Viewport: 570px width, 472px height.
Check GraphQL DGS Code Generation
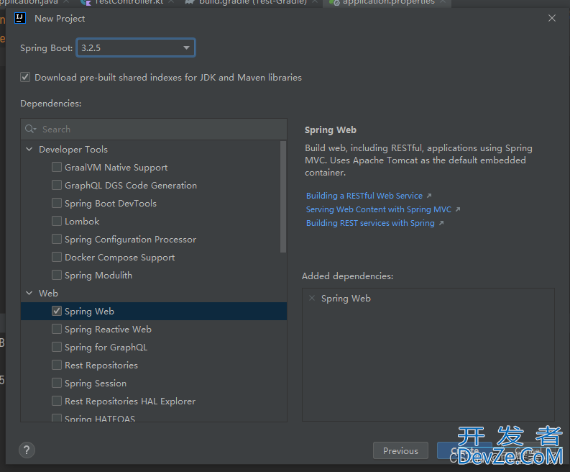click(x=57, y=185)
